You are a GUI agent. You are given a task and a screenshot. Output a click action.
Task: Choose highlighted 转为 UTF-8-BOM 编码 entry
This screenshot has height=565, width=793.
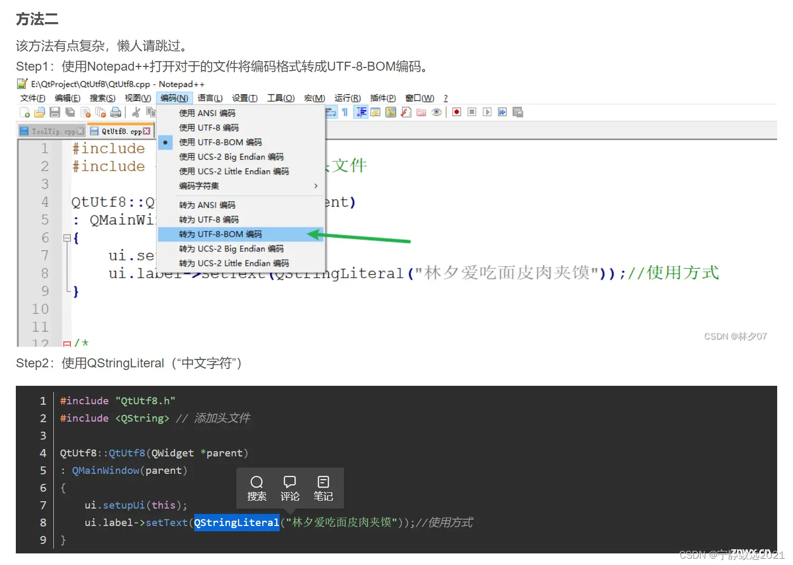point(241,234)
